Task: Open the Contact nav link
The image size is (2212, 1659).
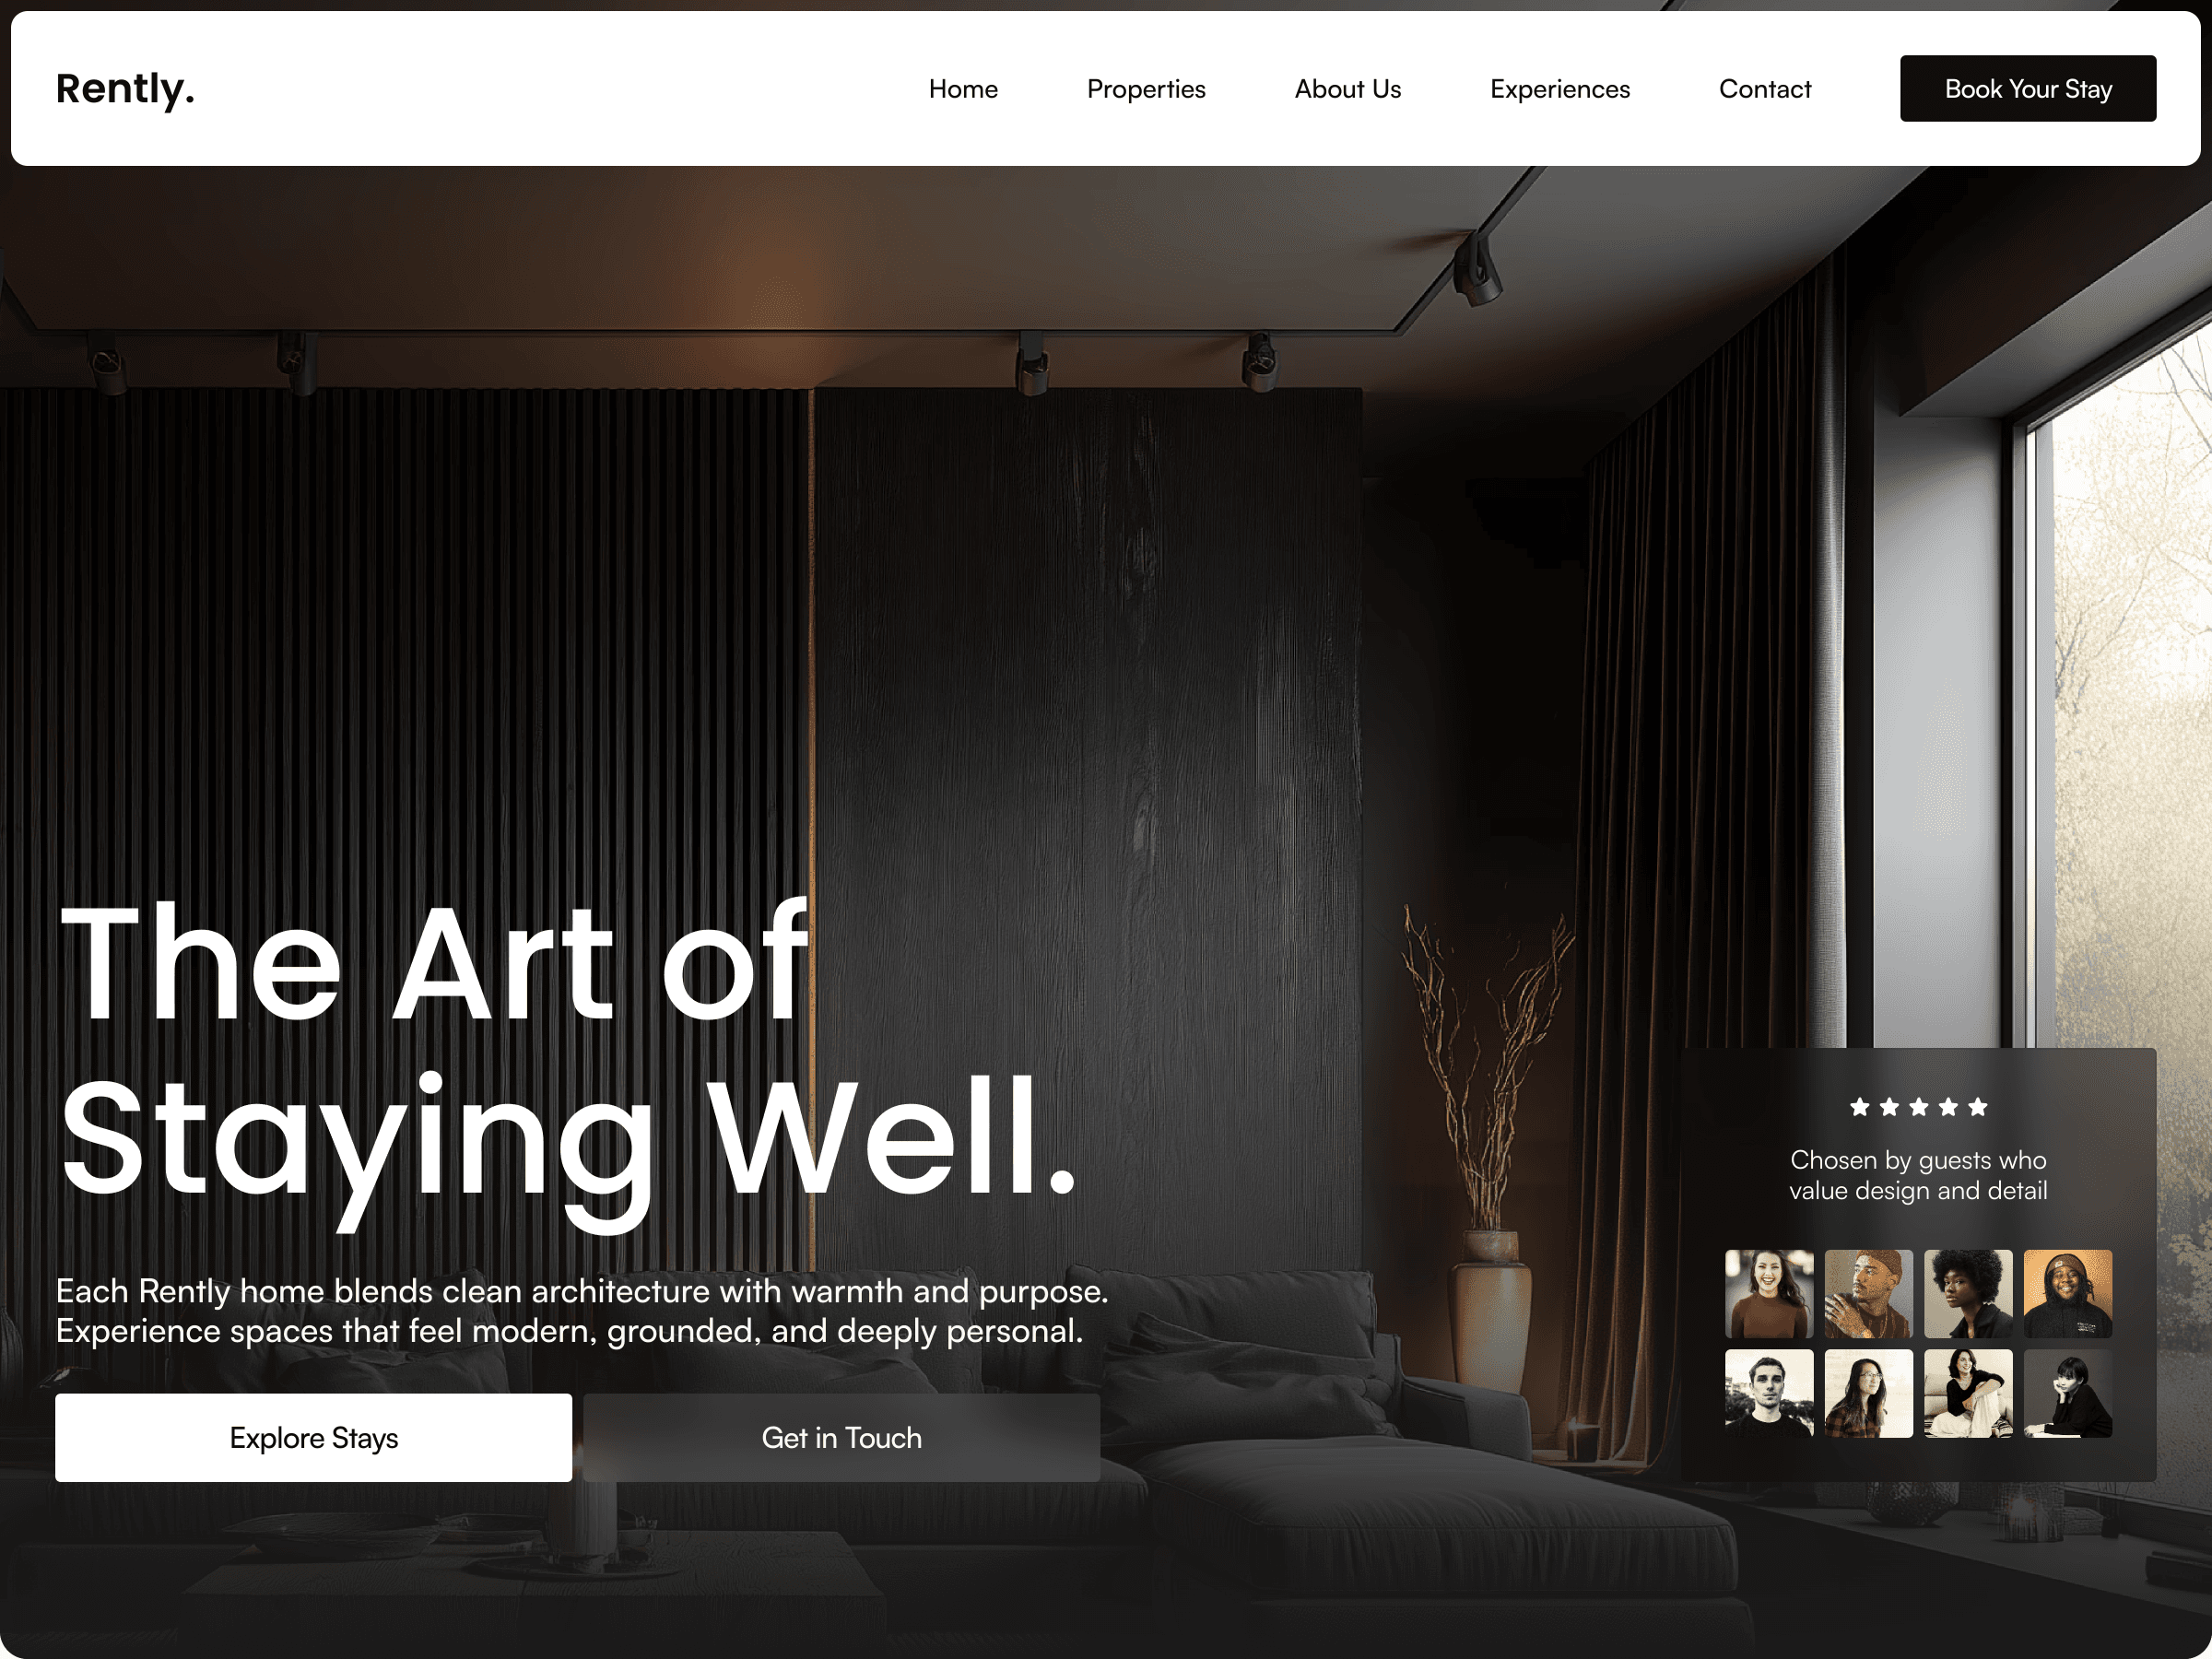Action: click(x=1765, y=89)
